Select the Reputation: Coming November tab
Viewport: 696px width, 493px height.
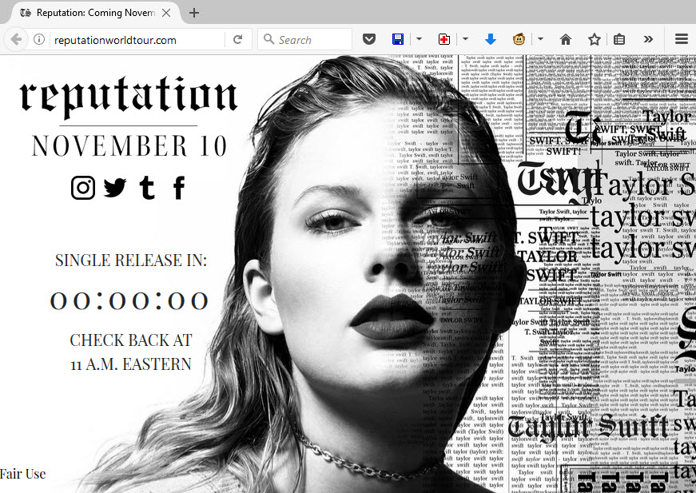pos(94,13)
